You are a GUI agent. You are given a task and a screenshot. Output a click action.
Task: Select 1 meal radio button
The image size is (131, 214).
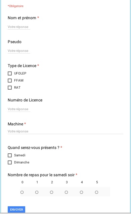pos(37,192)
